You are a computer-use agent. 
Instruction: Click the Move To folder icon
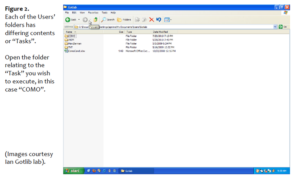(137, 20)
